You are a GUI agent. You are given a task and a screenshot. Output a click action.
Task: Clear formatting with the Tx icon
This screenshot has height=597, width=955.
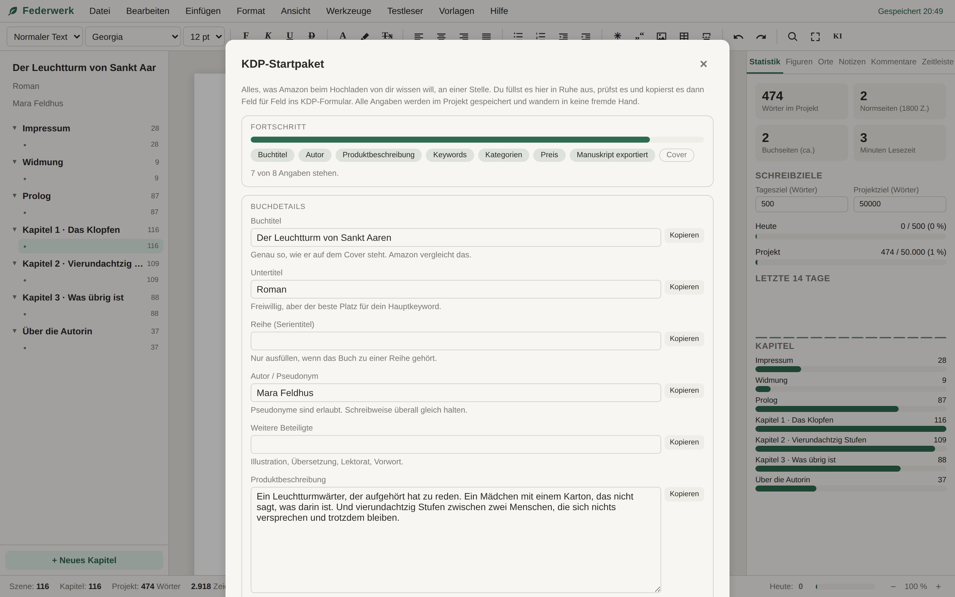coord(387,36)
